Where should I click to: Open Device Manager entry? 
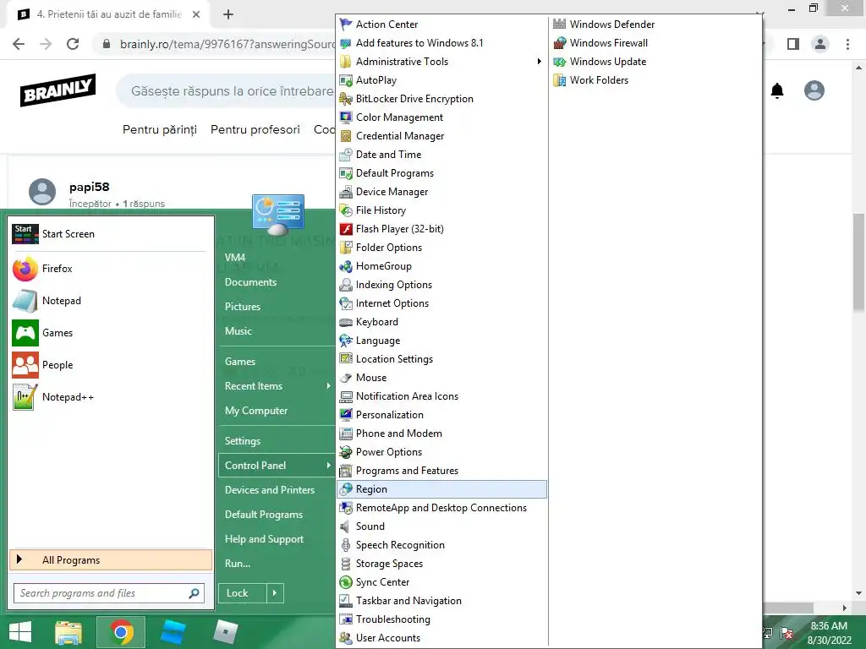click(x=441, y=192)
